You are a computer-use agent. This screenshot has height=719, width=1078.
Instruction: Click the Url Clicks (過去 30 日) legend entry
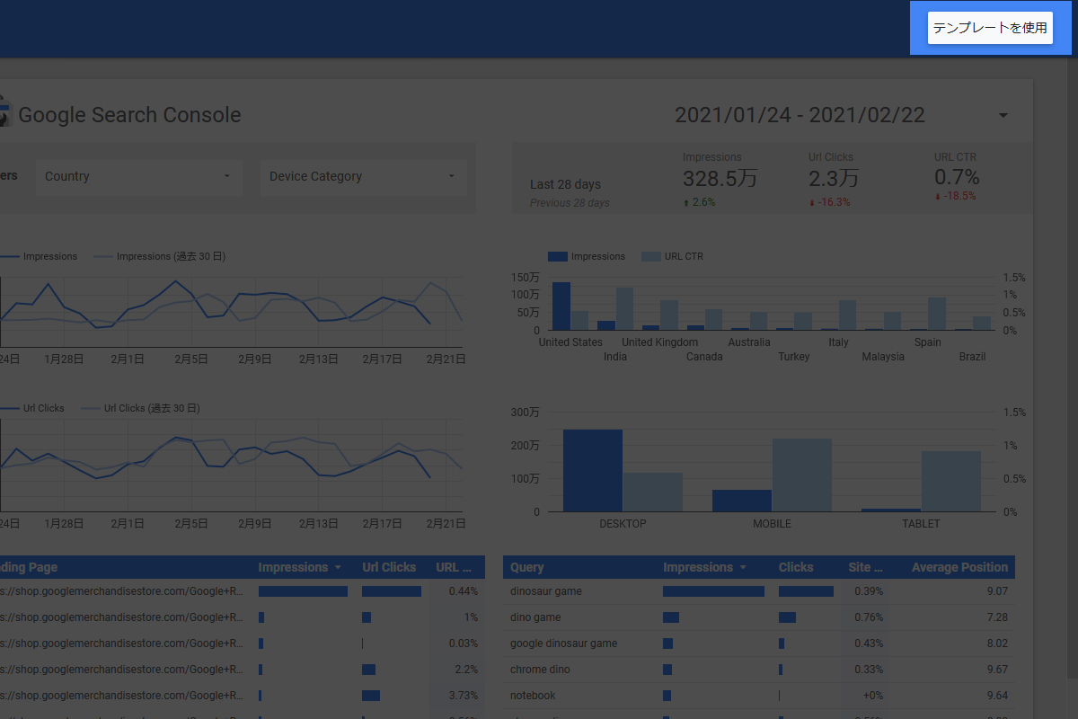tap(141, 408)
